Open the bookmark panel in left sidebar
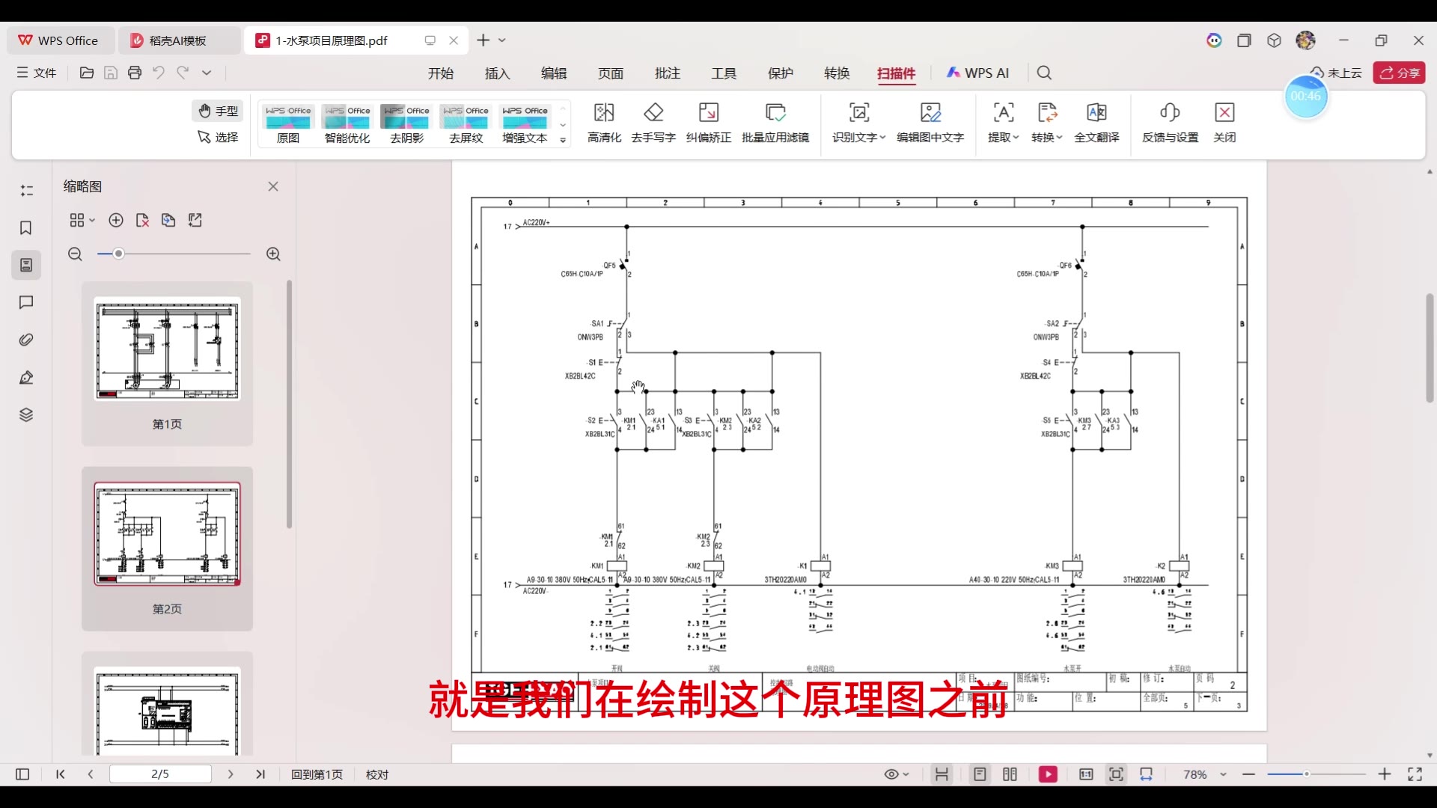 [x=26, y=228]
